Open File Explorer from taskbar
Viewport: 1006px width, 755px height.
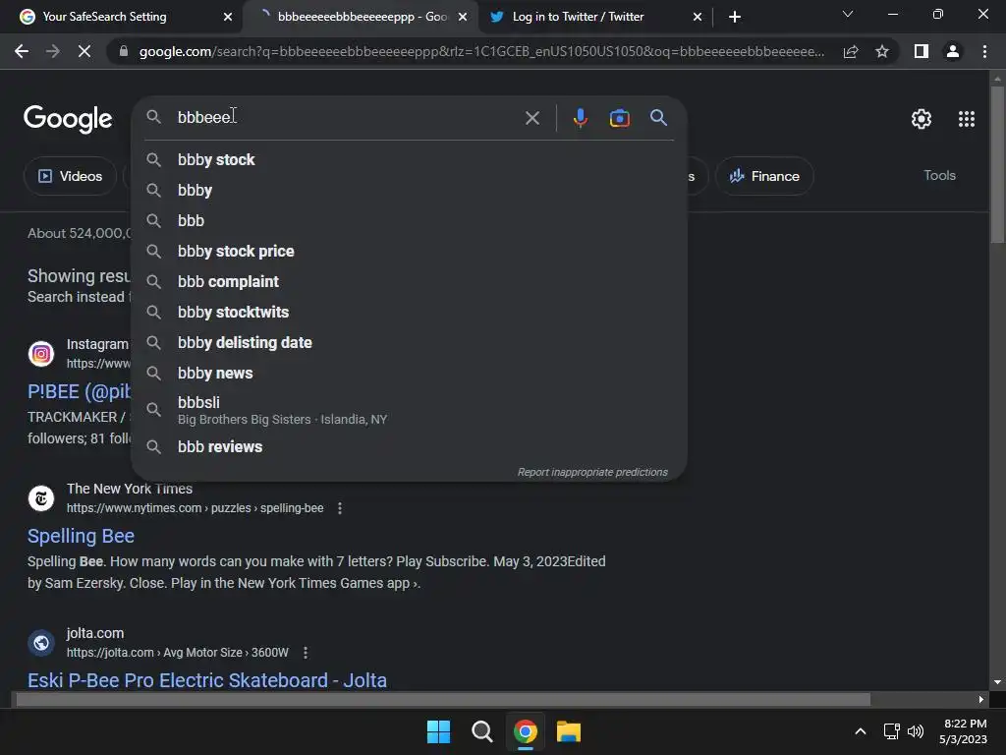(x=569, y=731)
